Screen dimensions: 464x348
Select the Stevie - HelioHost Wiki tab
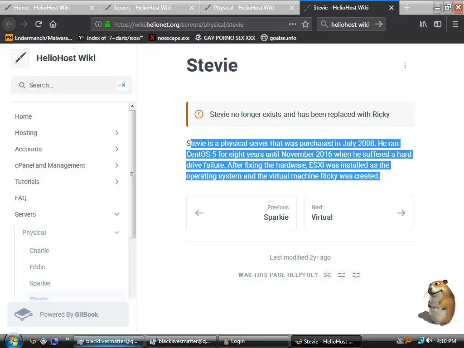click(x=349, y=8)
